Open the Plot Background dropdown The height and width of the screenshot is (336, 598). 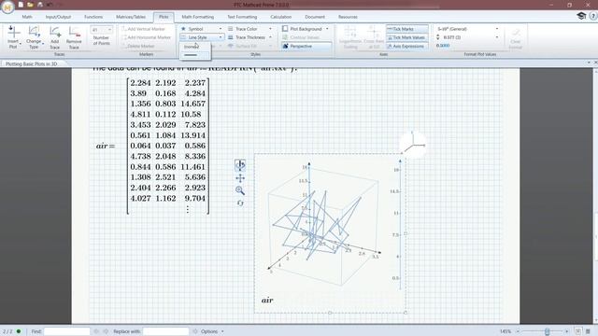(306, 29)
